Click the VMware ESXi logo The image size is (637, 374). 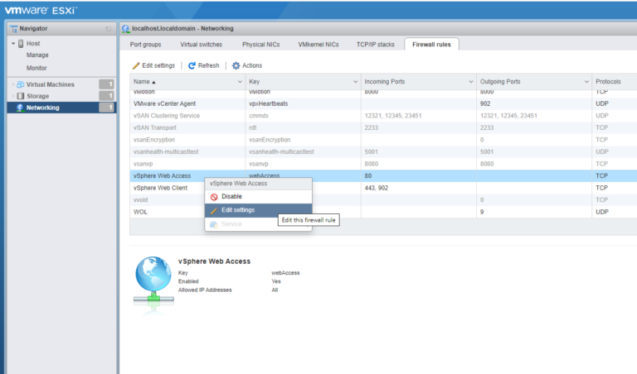coord(40,10)
